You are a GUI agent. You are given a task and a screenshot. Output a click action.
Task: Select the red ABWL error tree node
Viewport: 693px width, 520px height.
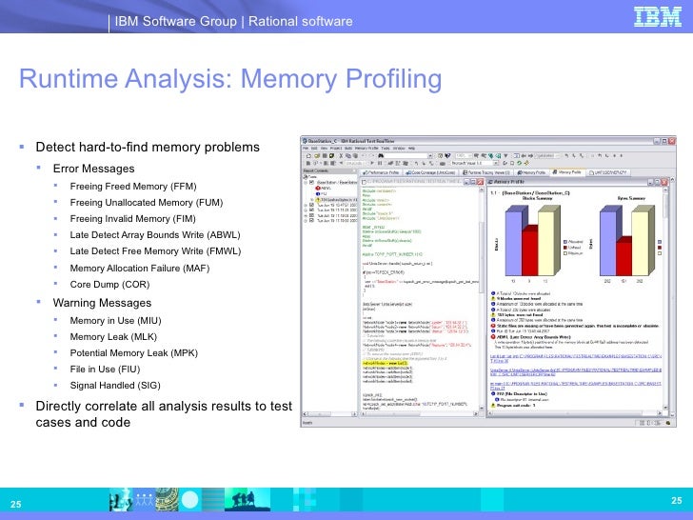click(323, 189)
